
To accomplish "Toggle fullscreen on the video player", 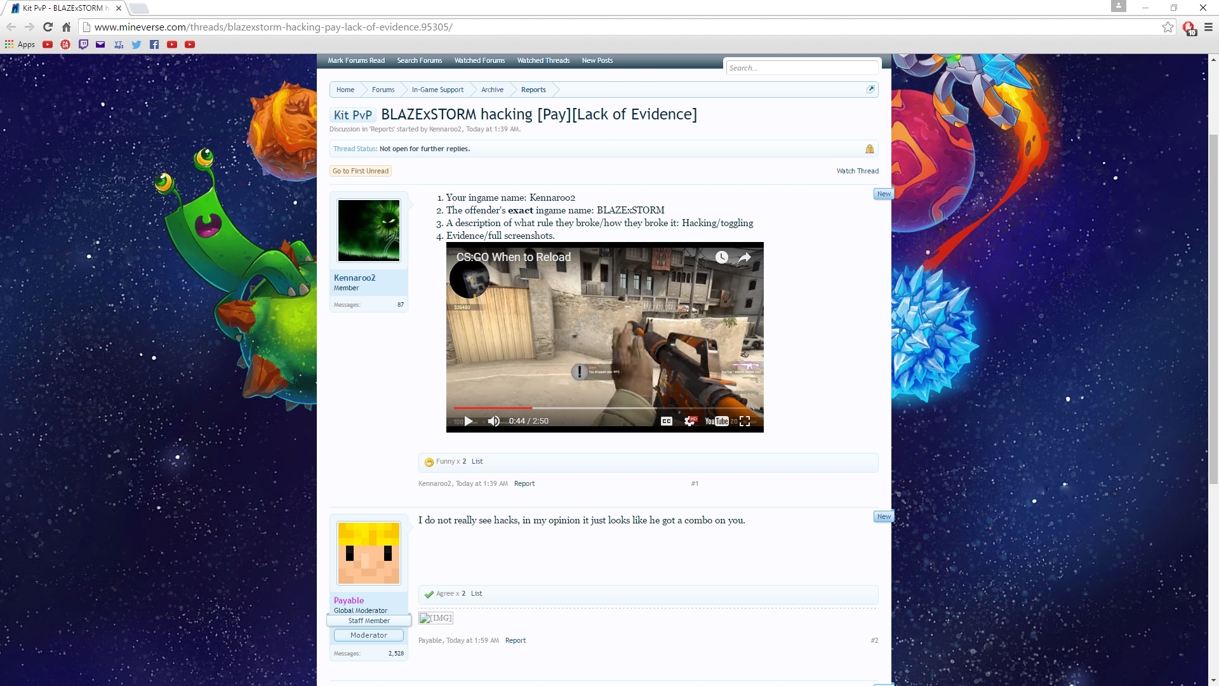I will (745, 421).
